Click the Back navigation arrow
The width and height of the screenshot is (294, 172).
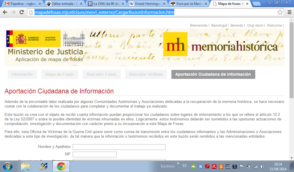click(x=5, y=12)
